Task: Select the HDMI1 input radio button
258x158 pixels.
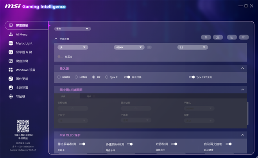Action: [59, 77]
